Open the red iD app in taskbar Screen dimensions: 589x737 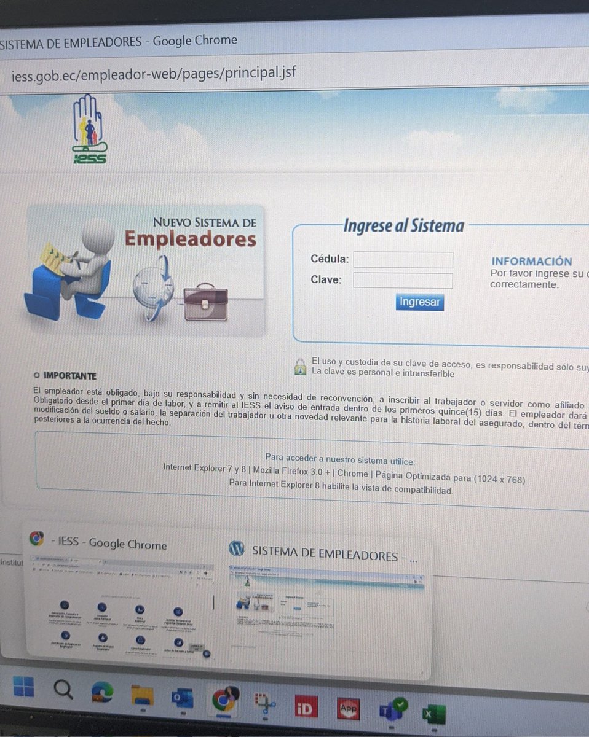306,708
